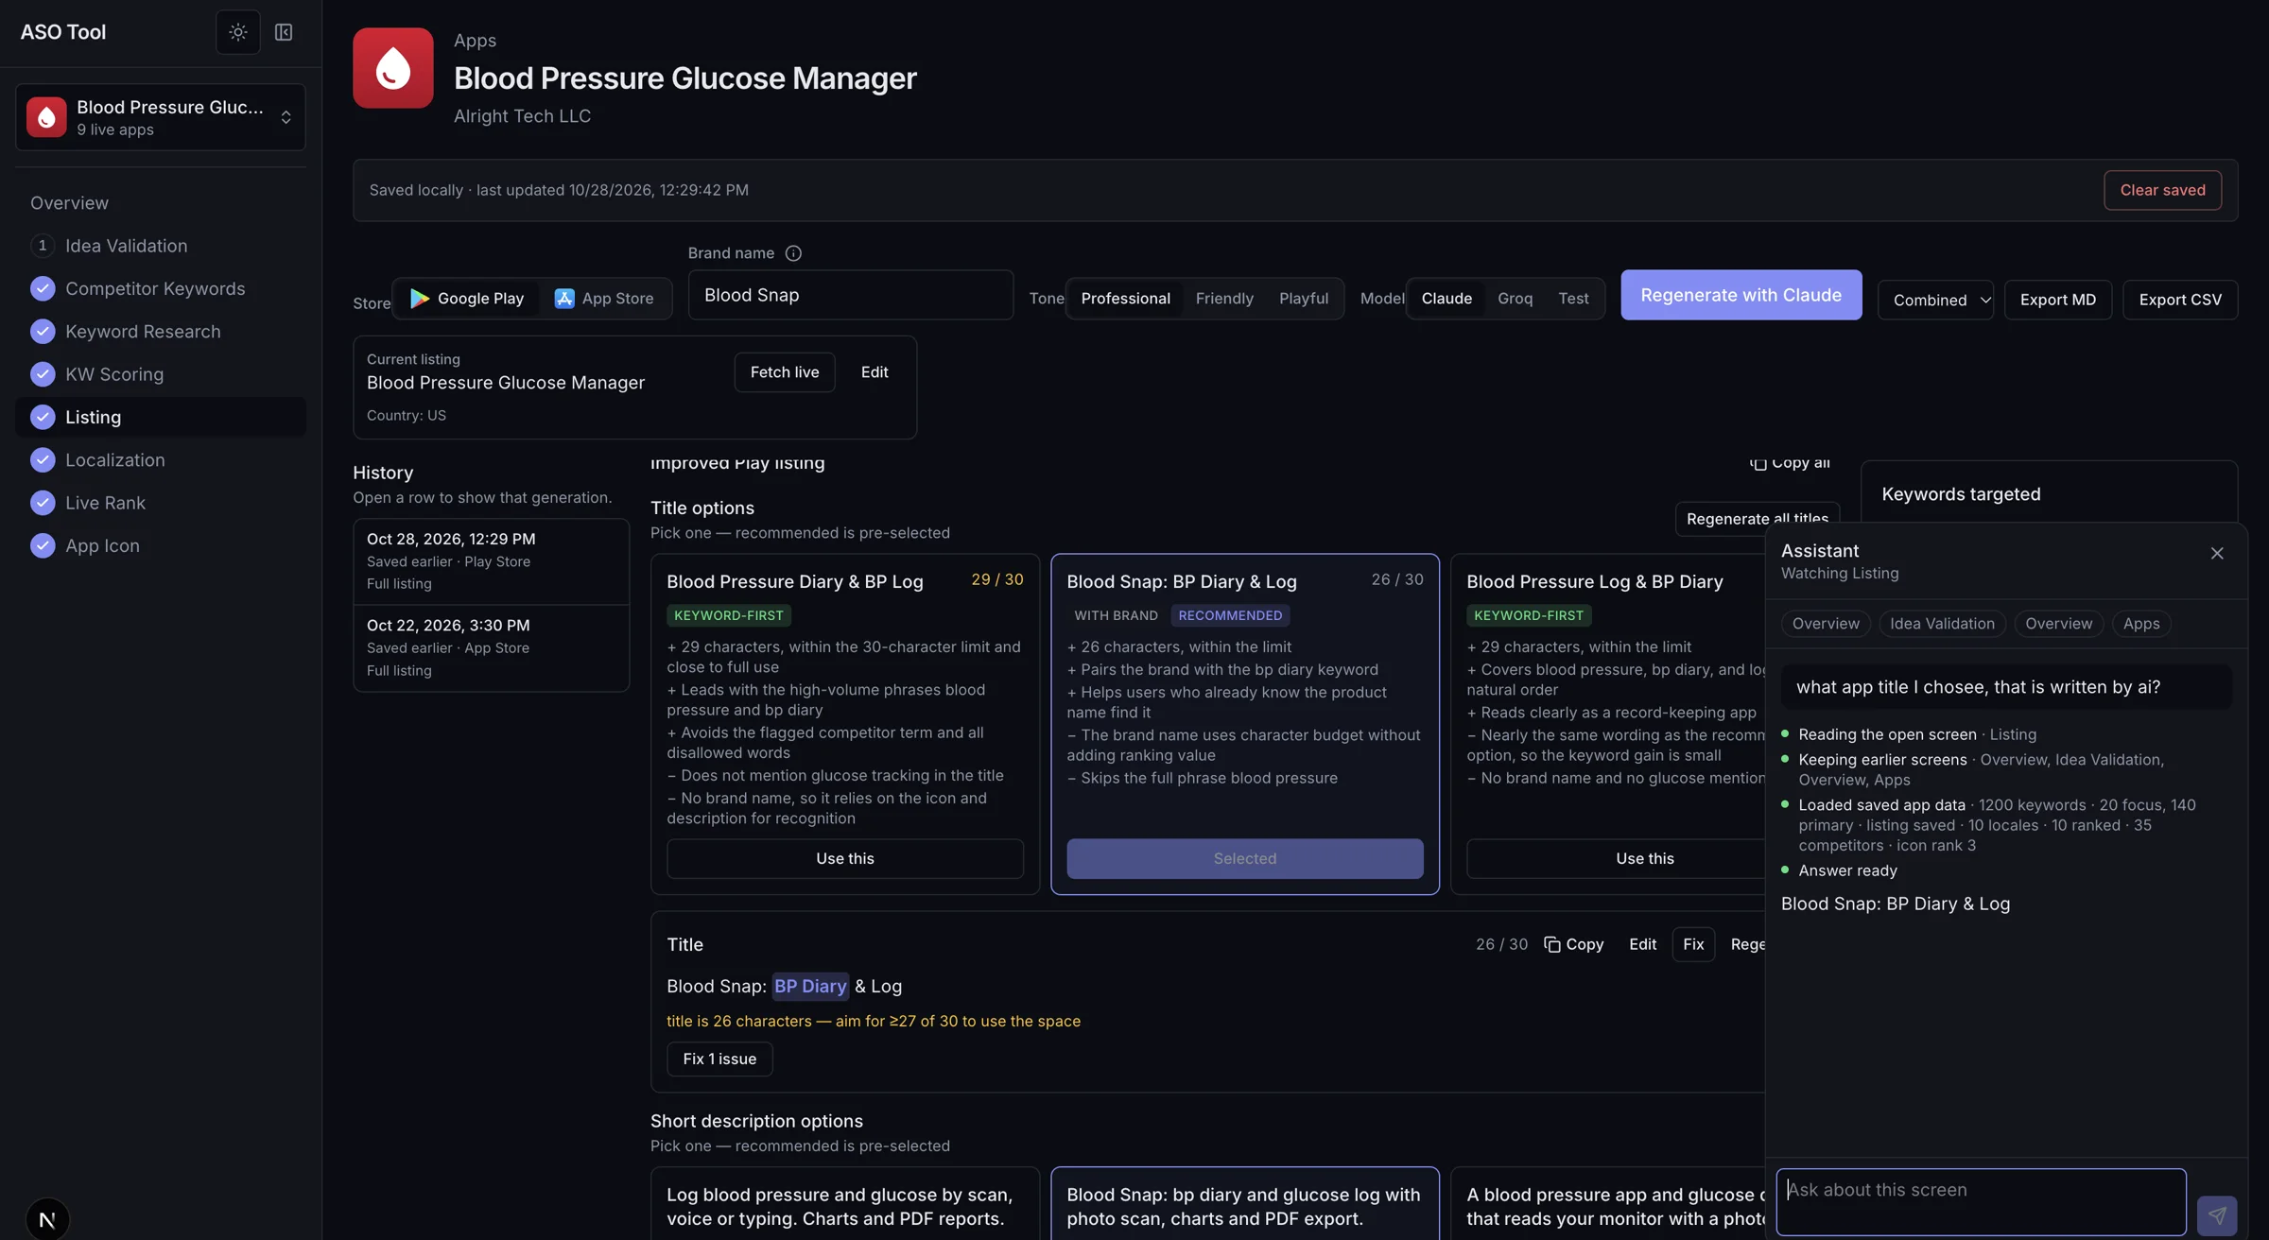Collapse the sidebar panel icon
Image resolution: width=2269 pixels, height=1240 pixels.
(x=284, y=32)
